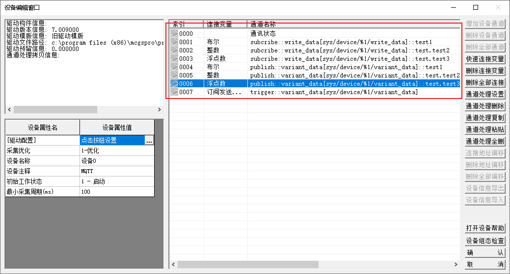The height and width of the screenshot is (274, 510).
Task: Open driver config via the ellipsis button
Action: pyautogui.click(x=149, y=141)
